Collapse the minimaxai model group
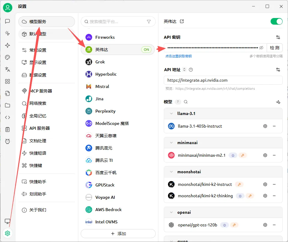 point(171,143)
